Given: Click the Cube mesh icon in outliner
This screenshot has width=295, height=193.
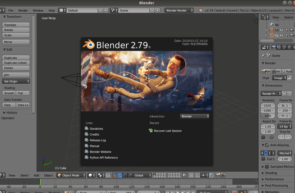Looking at the screenshot, I should 272,35.
